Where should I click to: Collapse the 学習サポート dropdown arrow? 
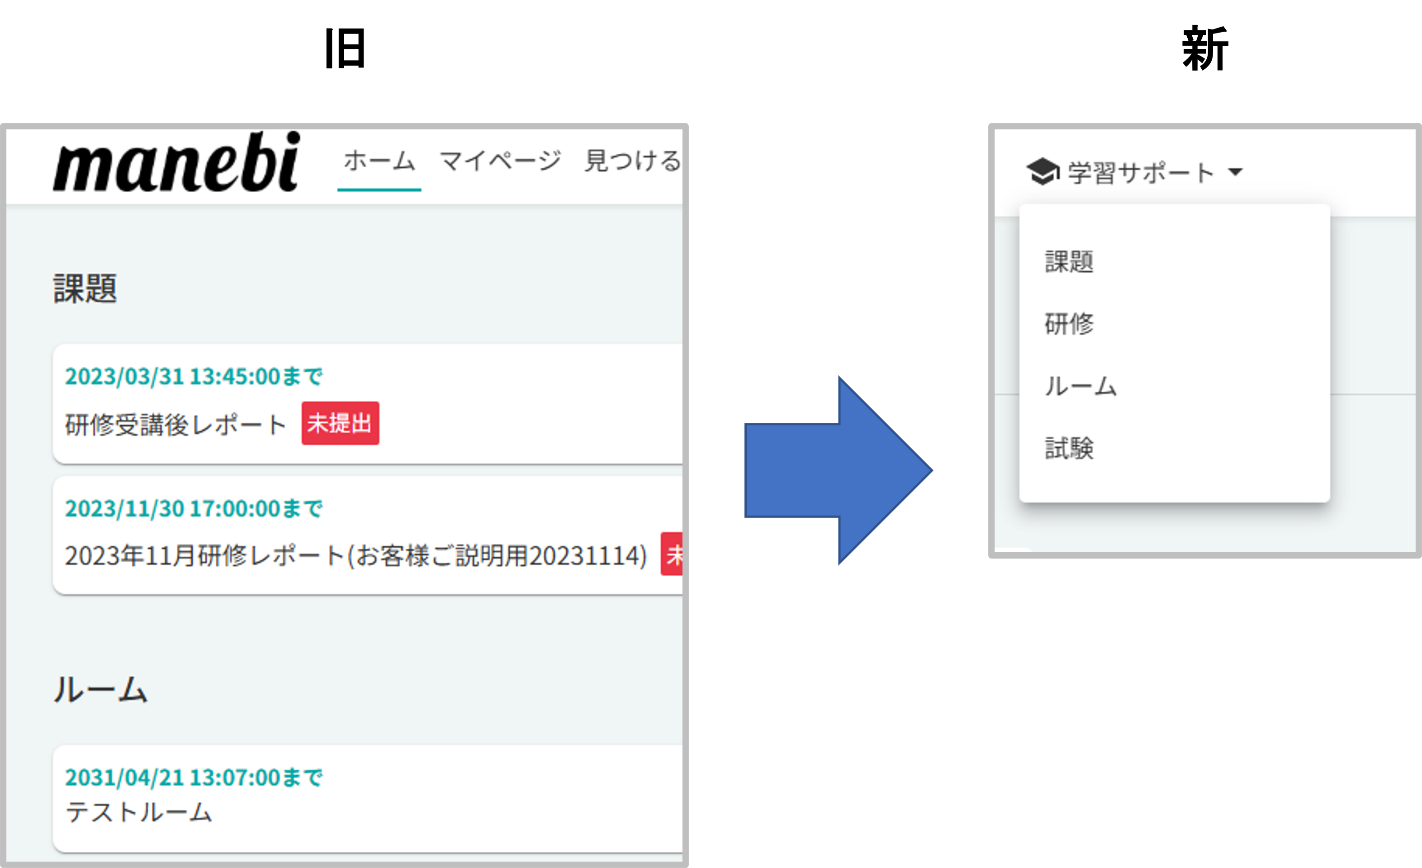1235,172
